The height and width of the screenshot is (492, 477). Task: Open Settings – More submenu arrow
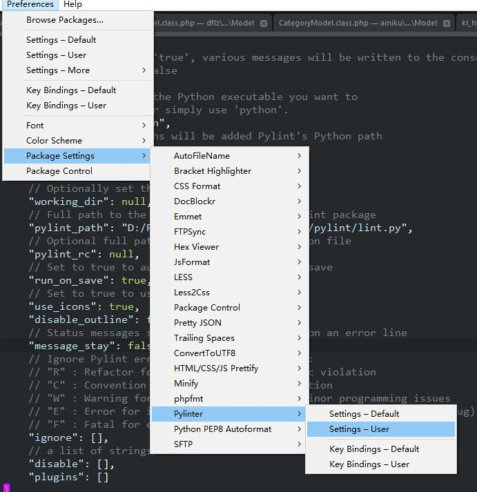point(144,70)
